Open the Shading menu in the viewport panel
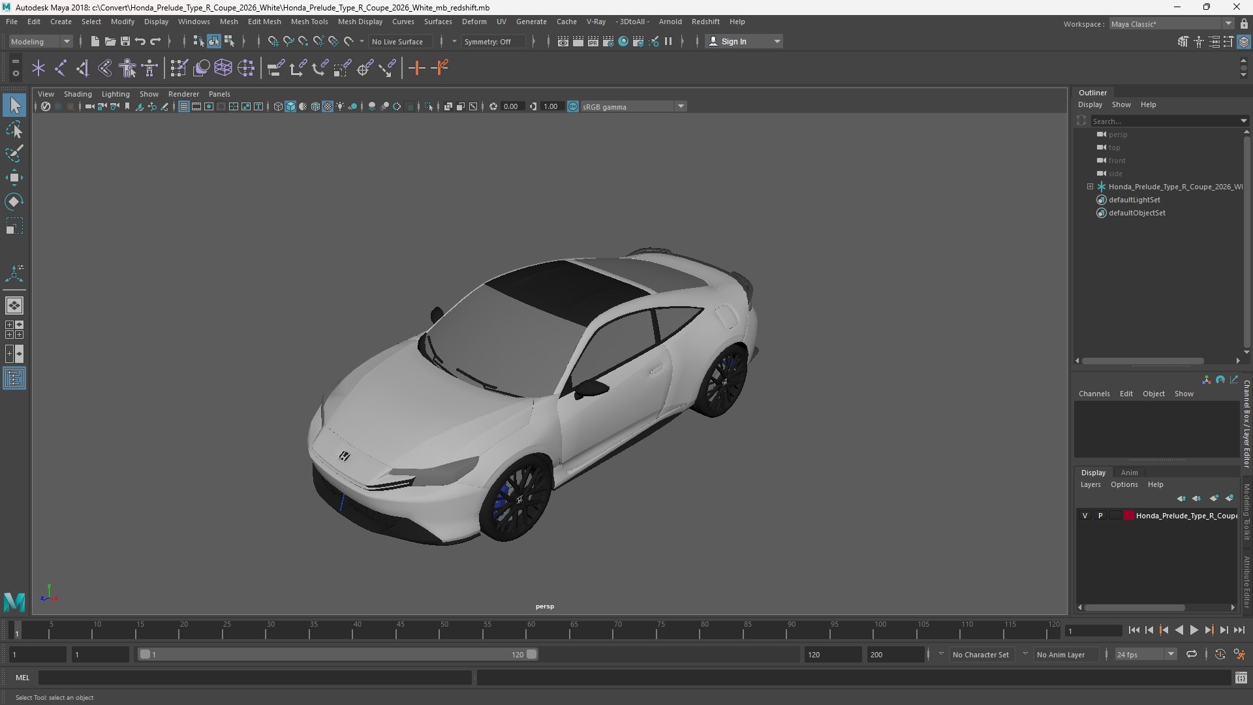Viewport: 1253px width, 705px height. point(78,94)
